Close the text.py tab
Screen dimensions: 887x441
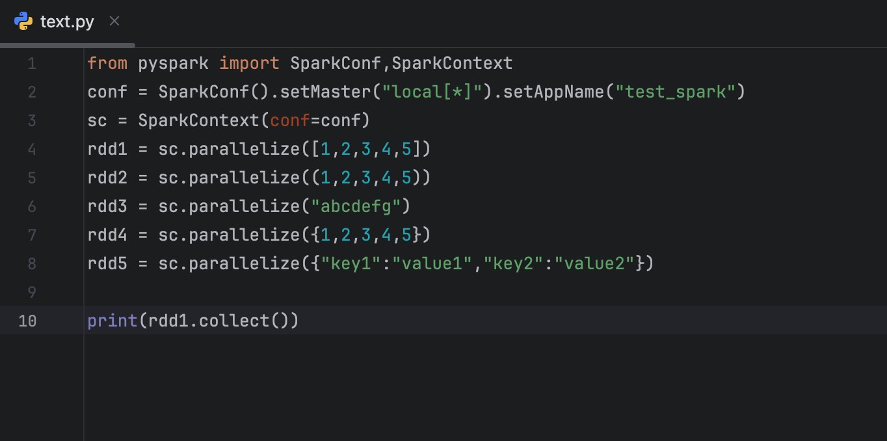[114, 21]
